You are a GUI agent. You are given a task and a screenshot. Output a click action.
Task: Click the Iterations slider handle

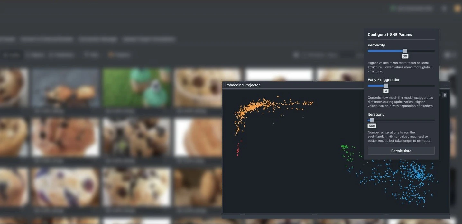[372, 120]
